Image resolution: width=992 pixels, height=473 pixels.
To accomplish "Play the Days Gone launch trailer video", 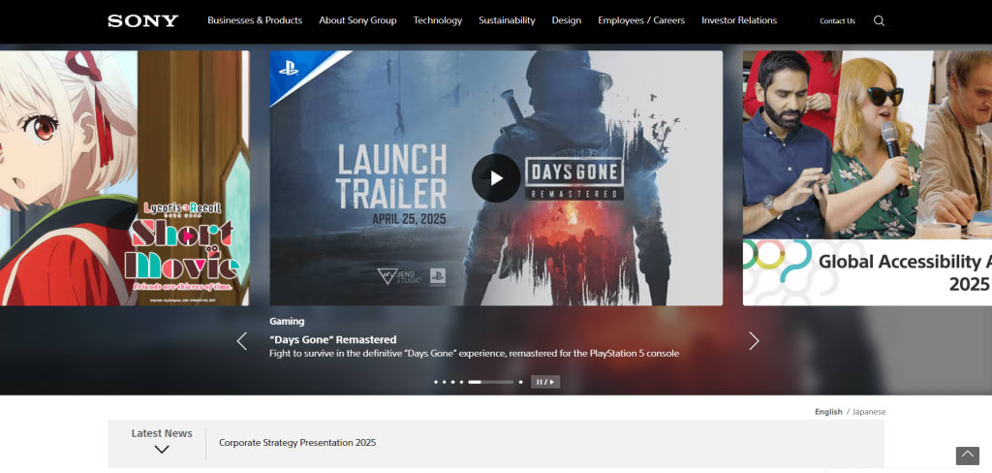I will 496,178.
